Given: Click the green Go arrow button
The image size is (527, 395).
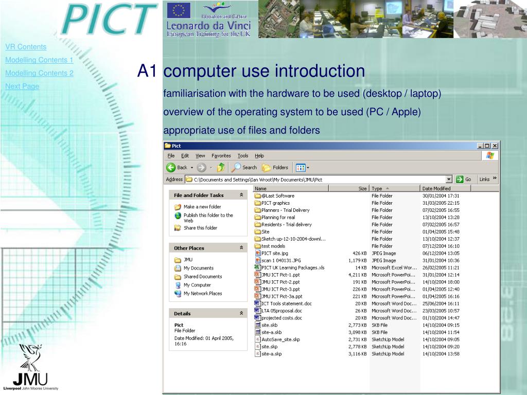Looking at the screenshot, I should pyautogui.click(x=460, y=179).
